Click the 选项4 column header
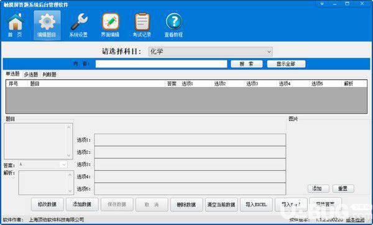 tap(285, 84)
